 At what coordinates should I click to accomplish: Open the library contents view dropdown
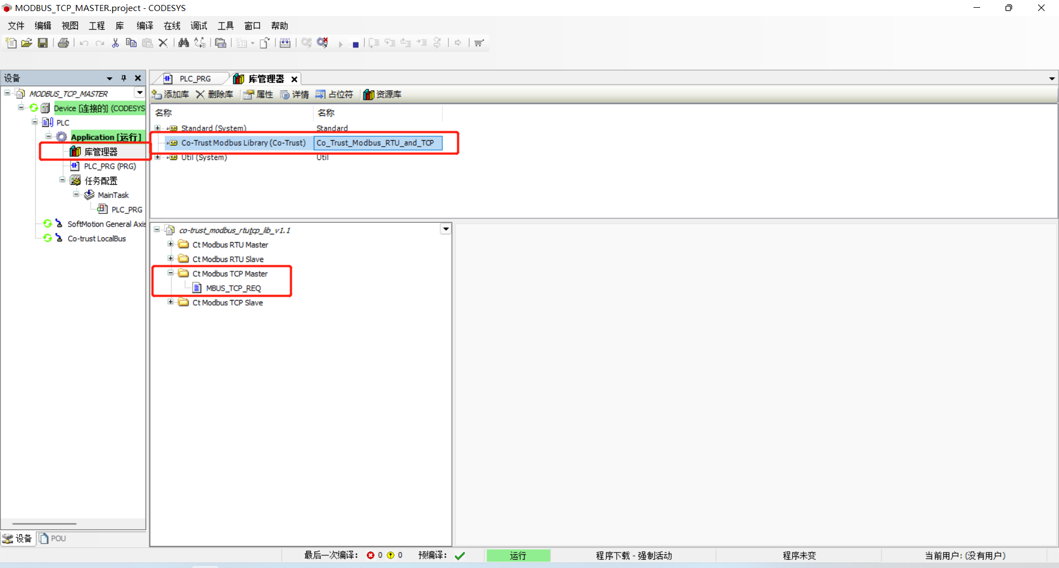pos(446,229)
